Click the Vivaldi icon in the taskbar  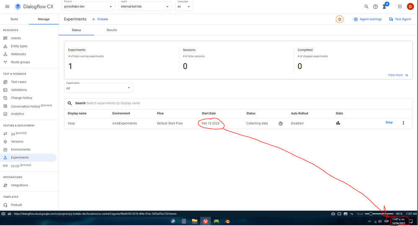click(x=206, y=221)
